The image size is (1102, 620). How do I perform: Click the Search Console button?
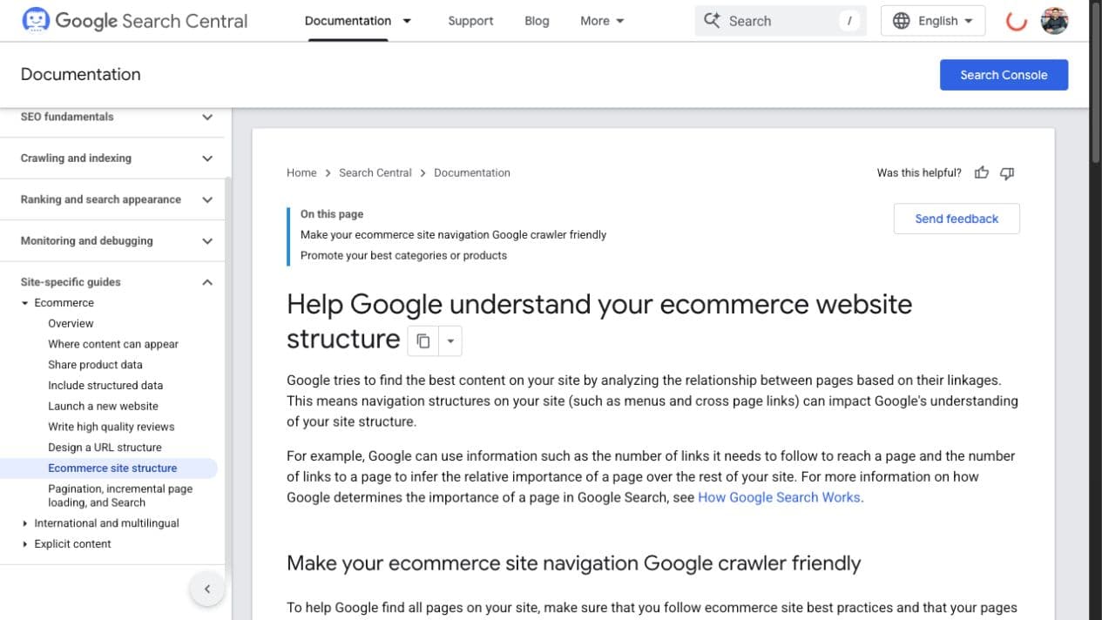point(1004,75)
